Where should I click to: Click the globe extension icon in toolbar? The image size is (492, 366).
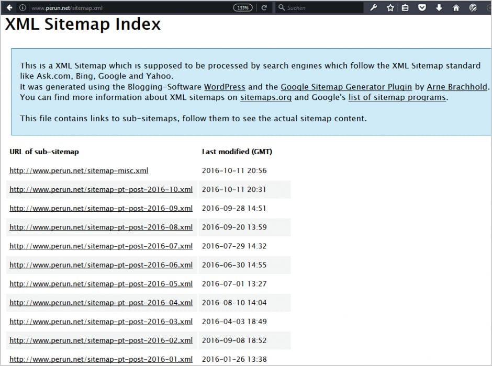473,8
